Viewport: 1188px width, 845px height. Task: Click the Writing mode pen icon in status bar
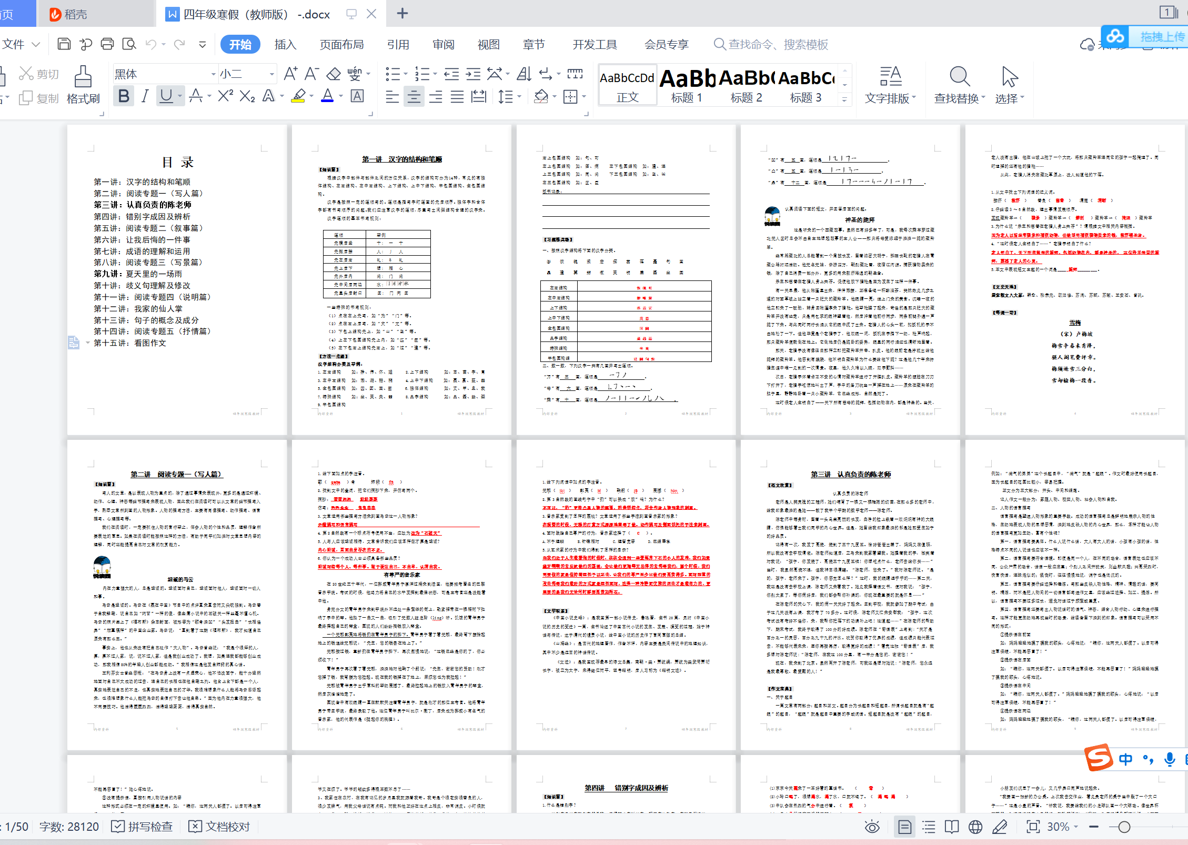(1000, 827)
